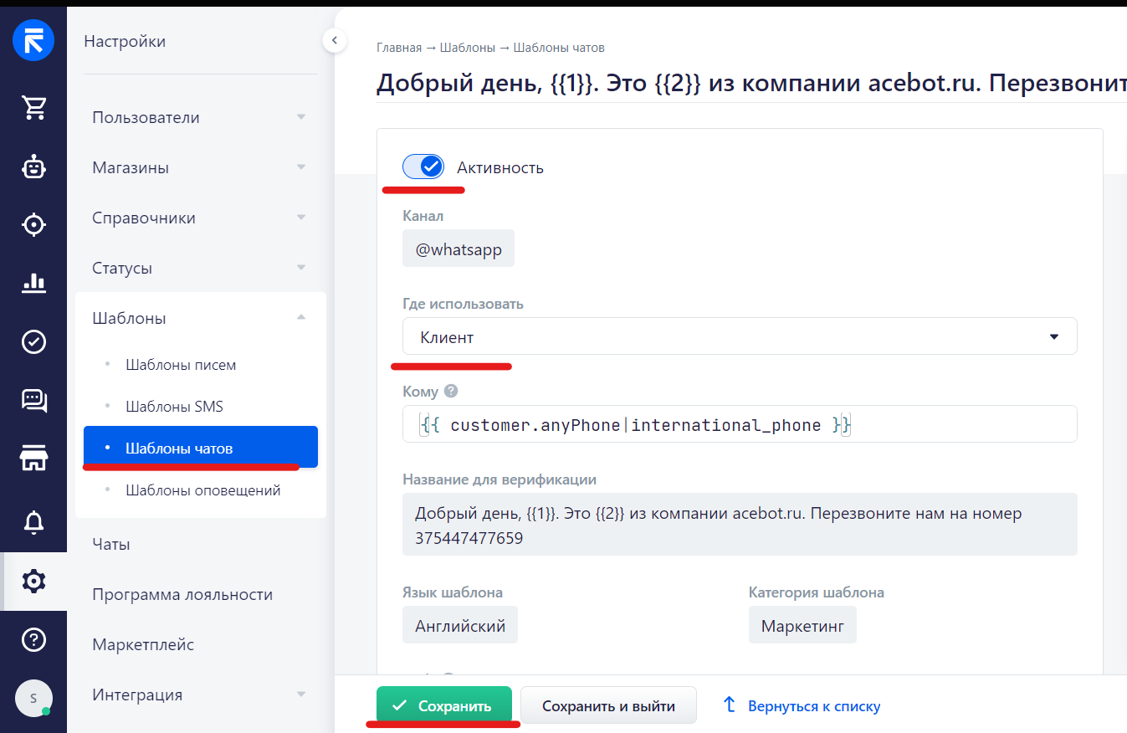Open the Analytics bar chart icon
The image size is (1127, 733).
33,283
